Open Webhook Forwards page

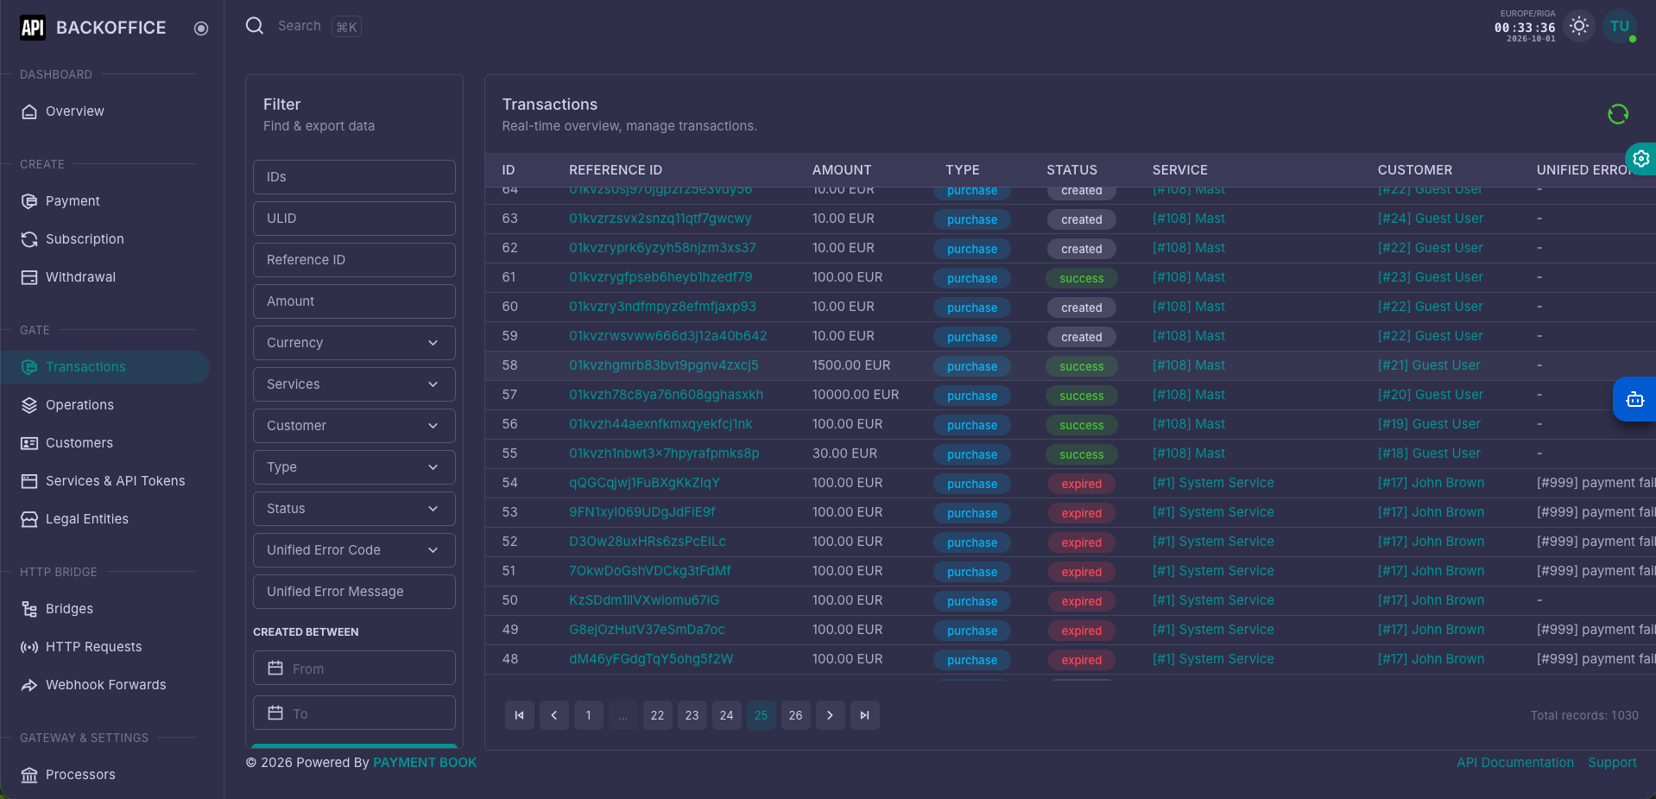coord(104,685)
